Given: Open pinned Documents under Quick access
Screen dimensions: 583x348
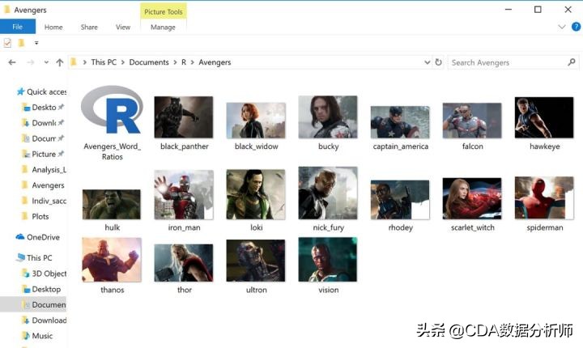Looking at the screenshot, I should pos(44,138).
